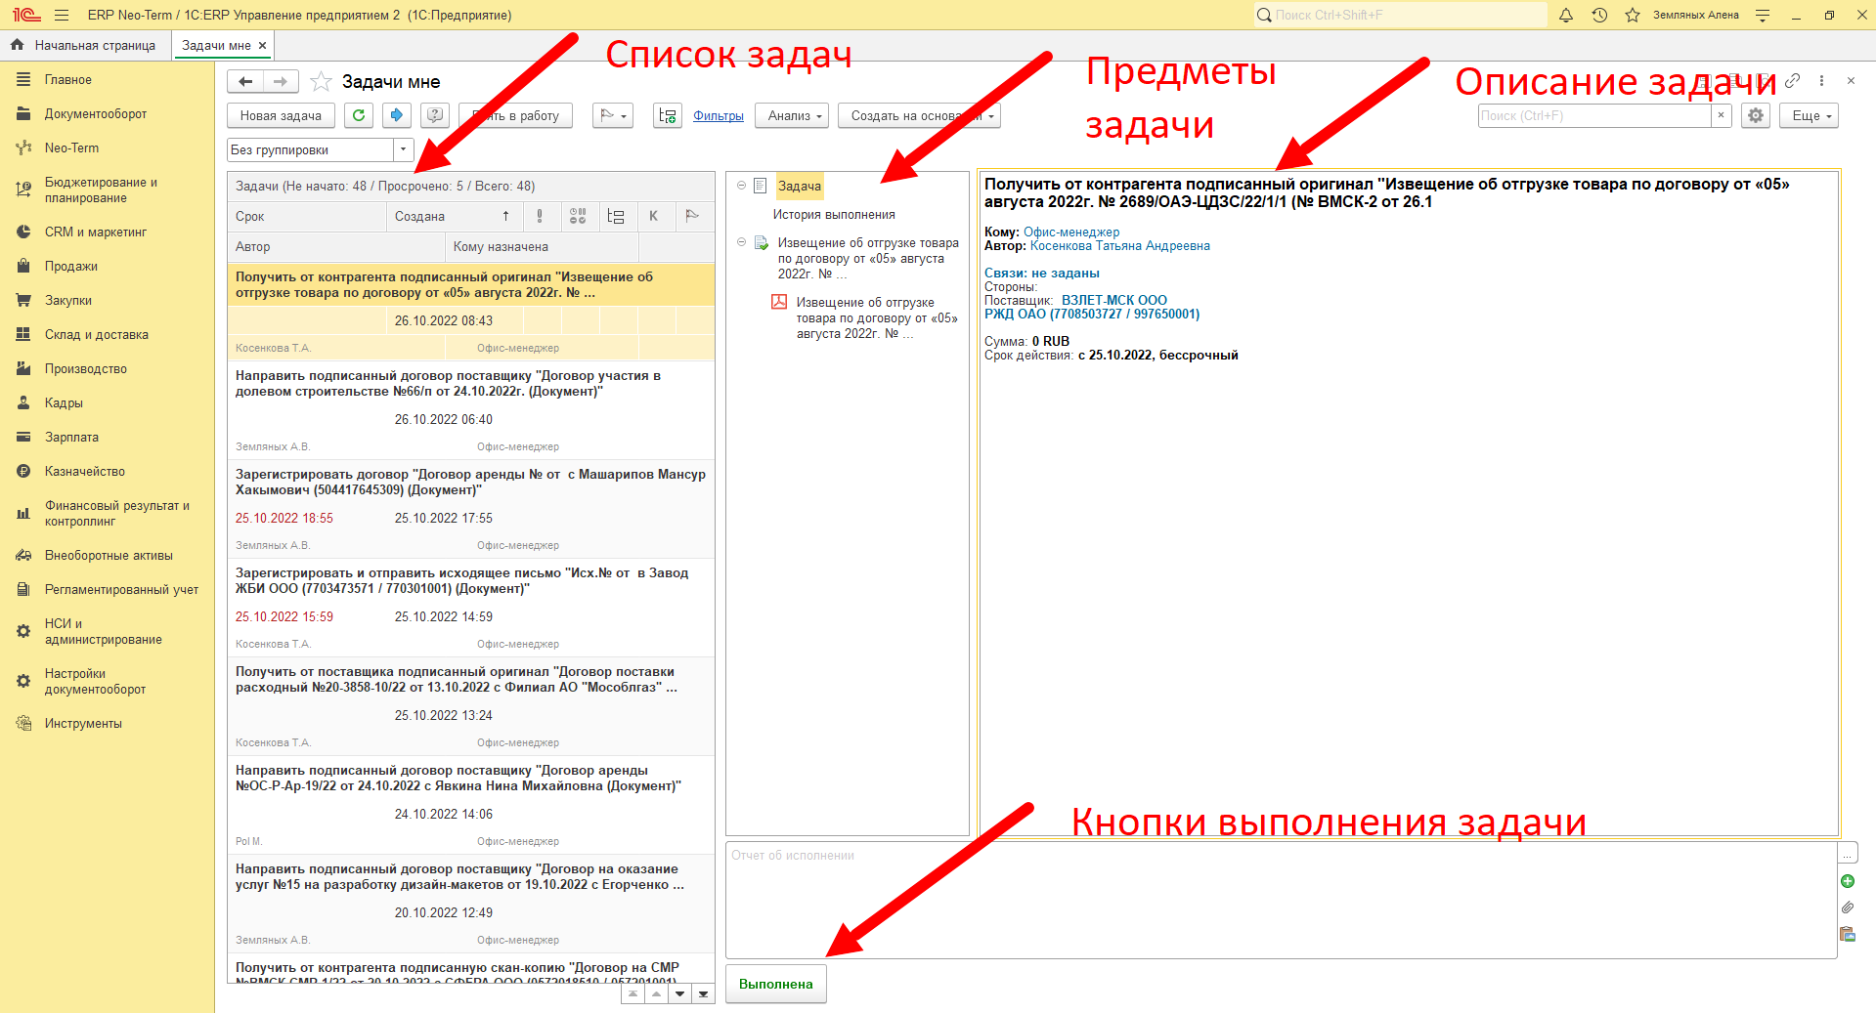Screen dimensions: 1876x1013
Task: Click the green refresh icon in toolbar
Action: point(359,115)
